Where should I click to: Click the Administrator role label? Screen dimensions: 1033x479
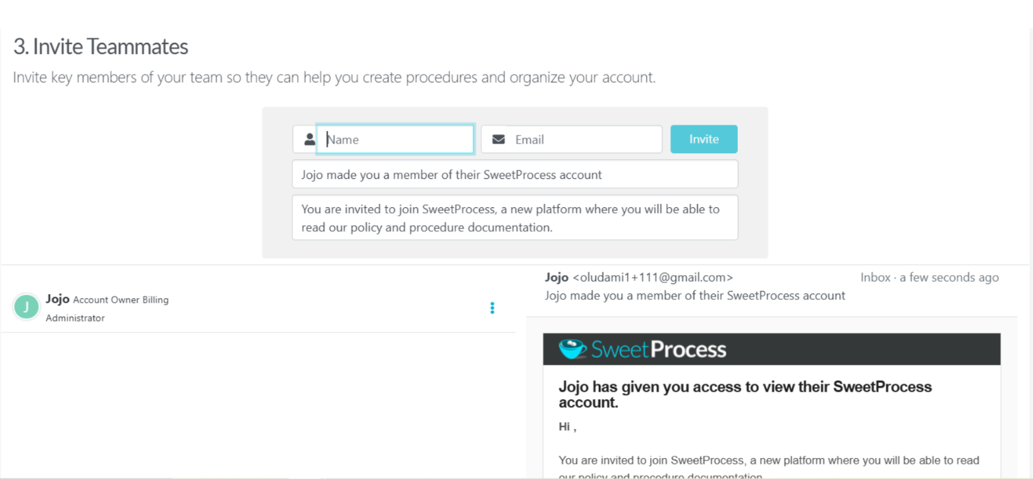click(x=75, y=318)
